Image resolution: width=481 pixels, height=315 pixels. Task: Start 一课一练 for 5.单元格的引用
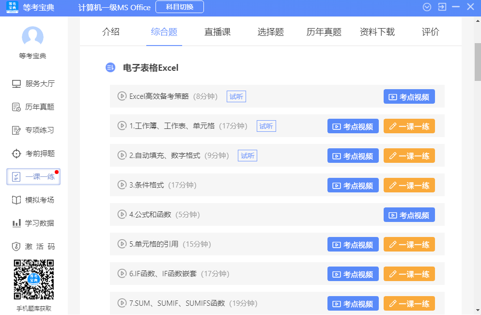point(409,244)
